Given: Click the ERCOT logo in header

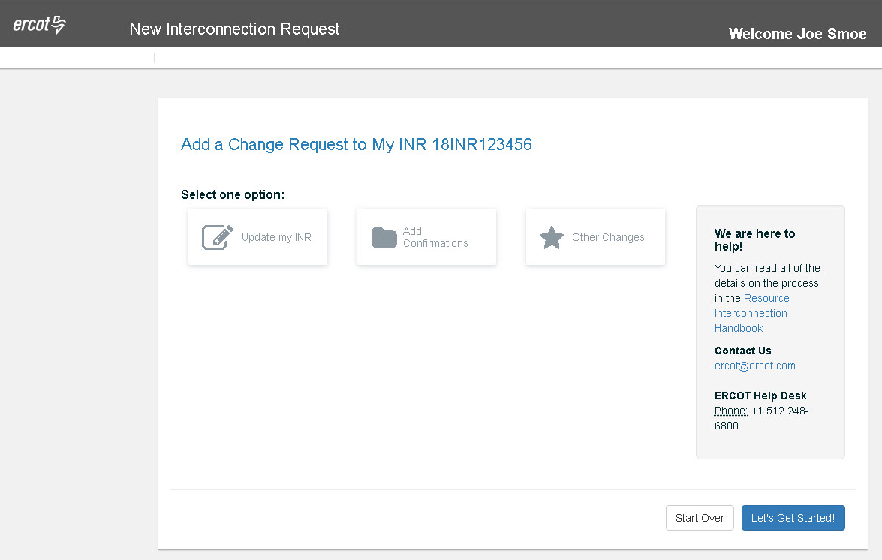Looking at the screenshot, I should coord(39,25).
